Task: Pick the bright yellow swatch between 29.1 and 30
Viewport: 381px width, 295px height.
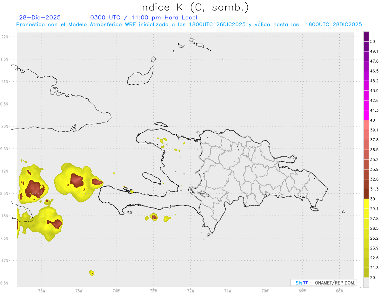Action: (x=366, y=204)
